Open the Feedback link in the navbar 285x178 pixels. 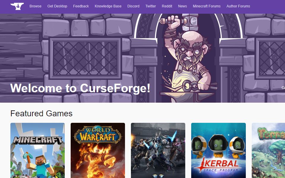tap(81, 6)
